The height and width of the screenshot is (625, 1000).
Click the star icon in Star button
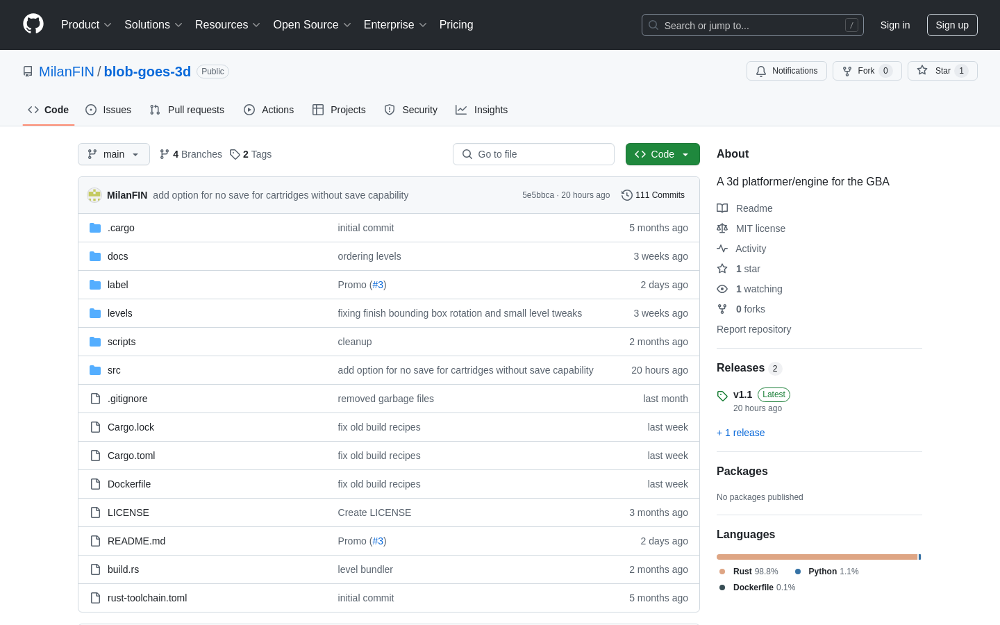[x=922, y=70]
